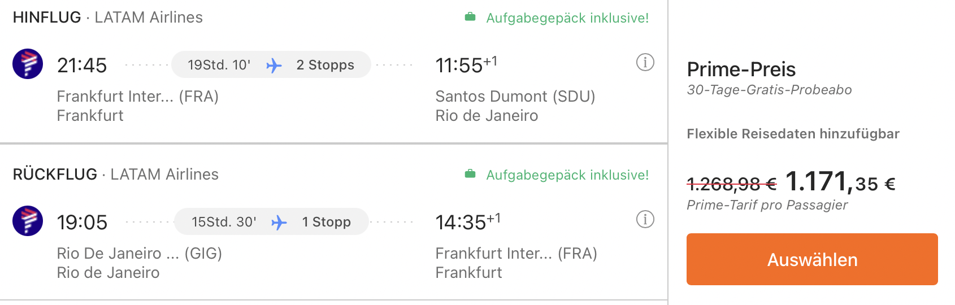Select this flight with Auswählen button
Screen dimensions: 955x305
pos(812,259)
